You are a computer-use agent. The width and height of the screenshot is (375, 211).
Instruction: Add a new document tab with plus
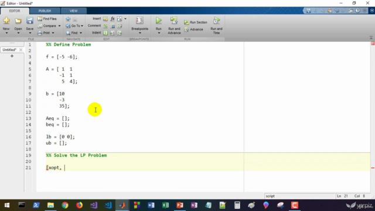12,56
